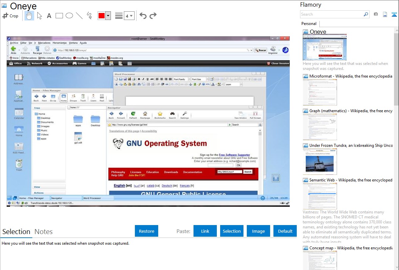Click the RSS Feed desktop icon in the snapshot
This screenshot has width=399, height=270.
19,148
